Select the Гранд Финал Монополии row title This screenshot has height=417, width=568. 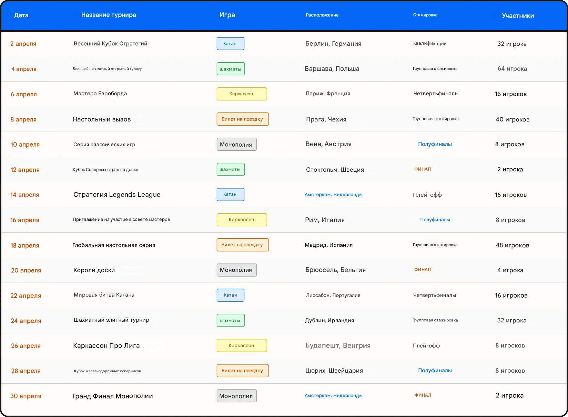112,396
